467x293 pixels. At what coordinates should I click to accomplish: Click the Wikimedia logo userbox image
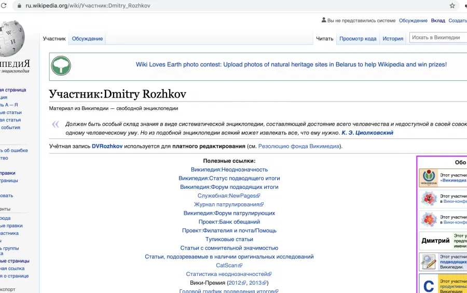point(429,178)
